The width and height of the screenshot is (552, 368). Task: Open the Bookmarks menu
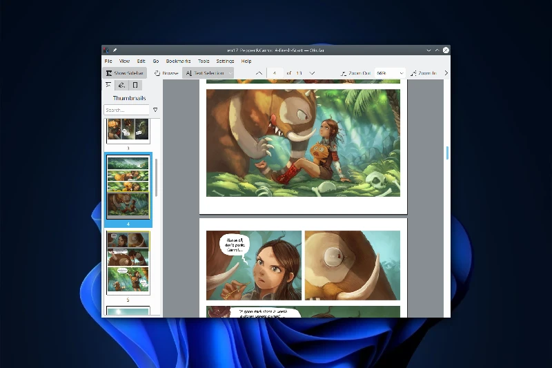pos(177,61)
